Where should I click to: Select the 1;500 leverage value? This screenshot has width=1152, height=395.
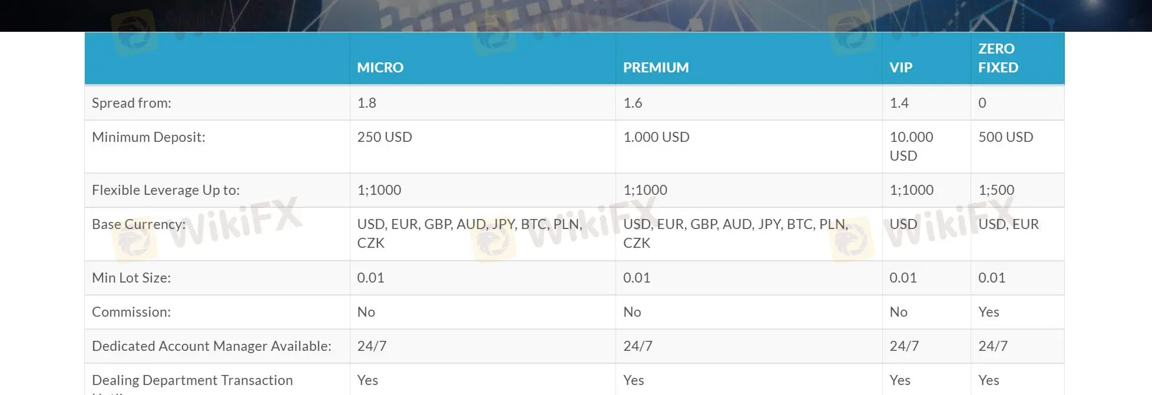pyautogui.click(x=996, y=190)
